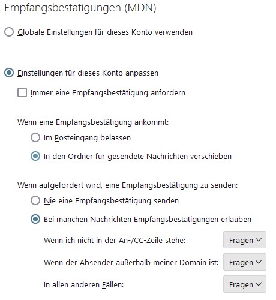Click the chevron in 'In allen anderen Fällen' dropdown
This screenshot has height=300, width=276.
[259, 284]
